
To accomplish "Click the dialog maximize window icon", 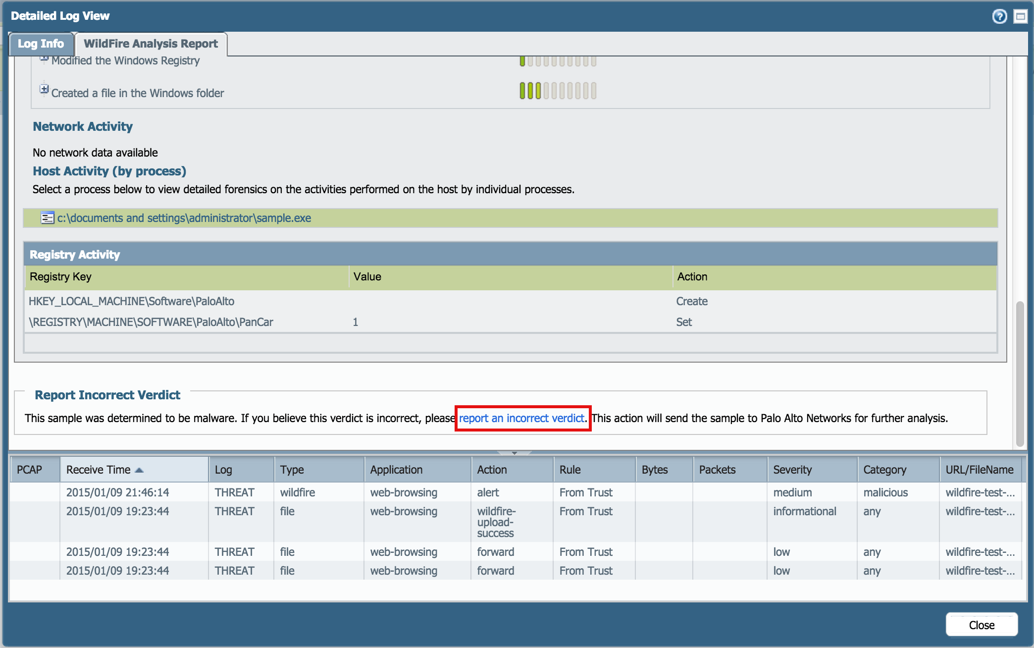I will (x=1020, y=16).
